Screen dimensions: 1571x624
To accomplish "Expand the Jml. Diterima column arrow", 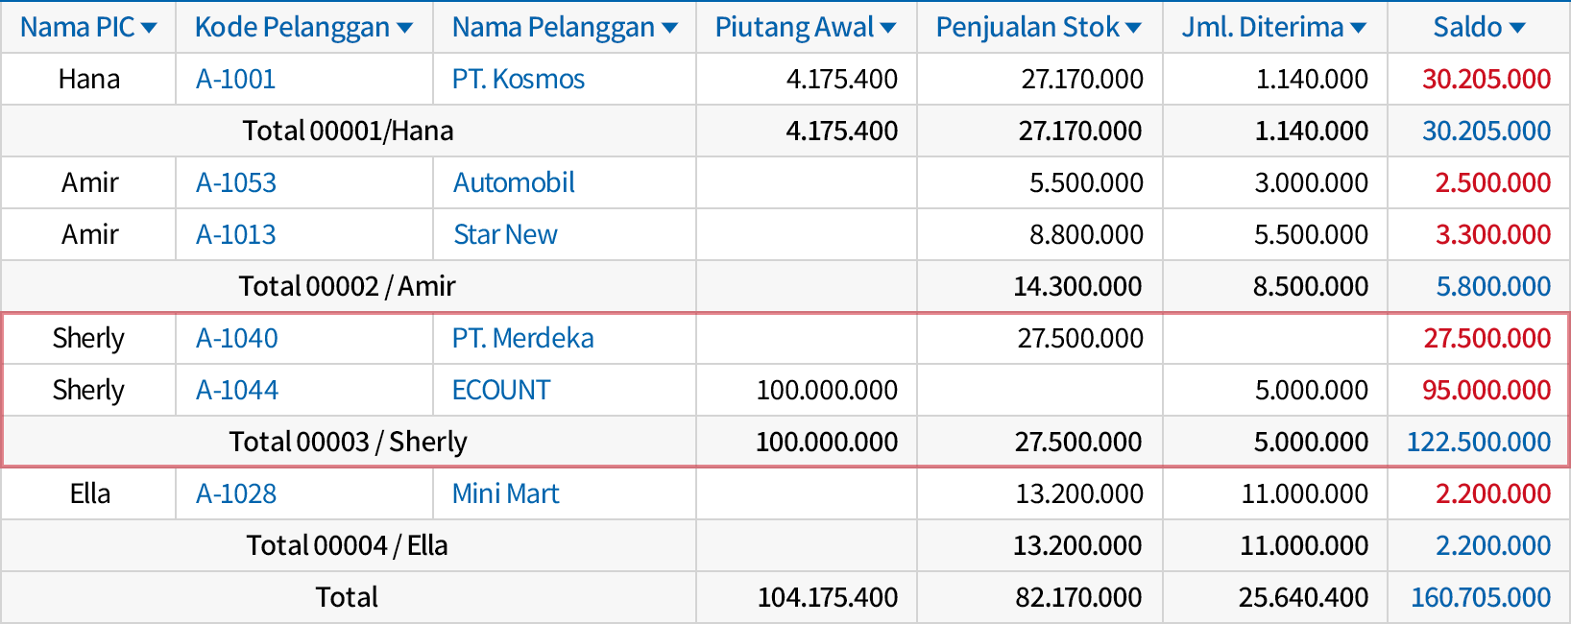I will pos(1358,29).
